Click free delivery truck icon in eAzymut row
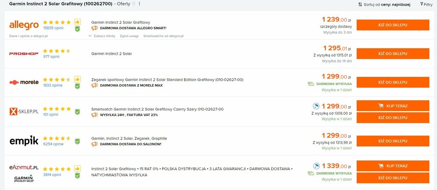This screenshot has height=190, width=437. (311, 173)
